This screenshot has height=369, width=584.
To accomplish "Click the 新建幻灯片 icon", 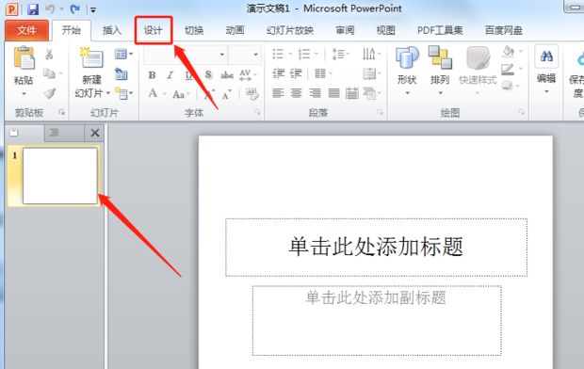I will click(91, 57).
